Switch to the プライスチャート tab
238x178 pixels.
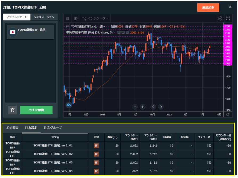(x=17, y=17)
